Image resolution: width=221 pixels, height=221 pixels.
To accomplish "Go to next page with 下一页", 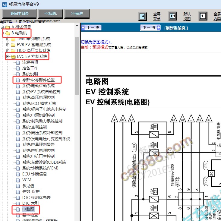I will click(x=150, y=27).
